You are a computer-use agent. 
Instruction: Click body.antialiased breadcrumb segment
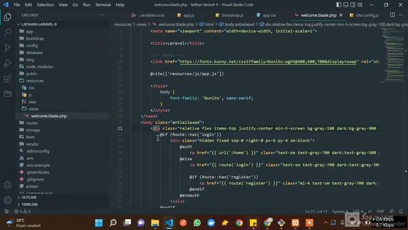click(237, 24)
